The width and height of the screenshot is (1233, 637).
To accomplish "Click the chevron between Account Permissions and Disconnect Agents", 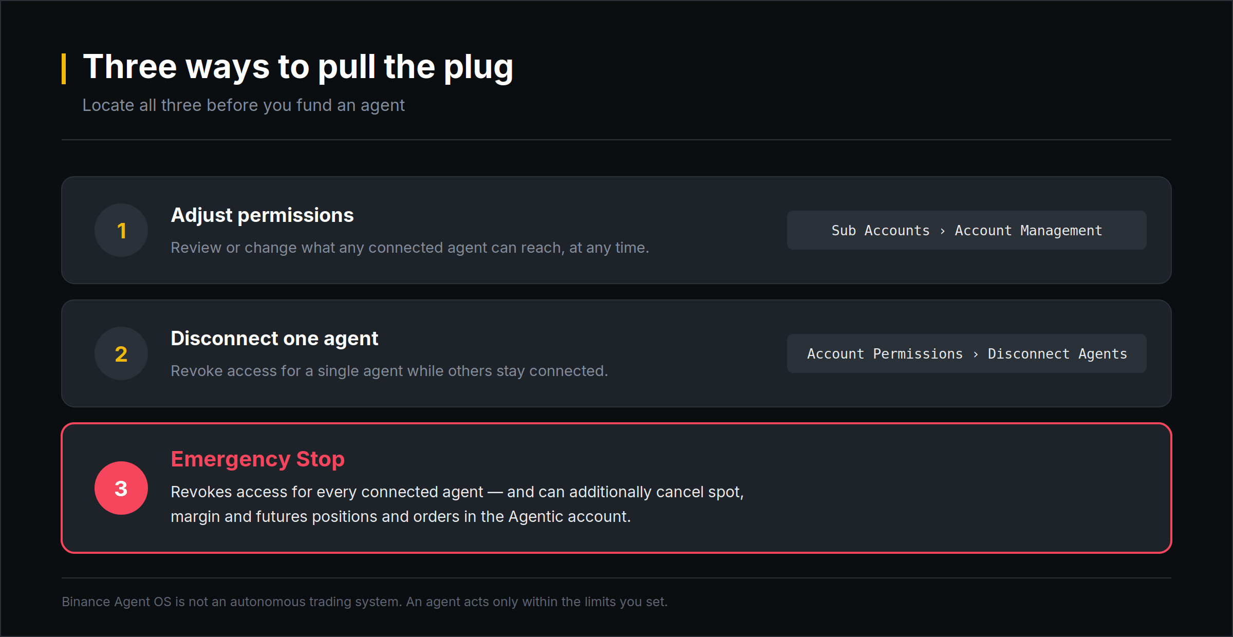I will coord(975,354).
